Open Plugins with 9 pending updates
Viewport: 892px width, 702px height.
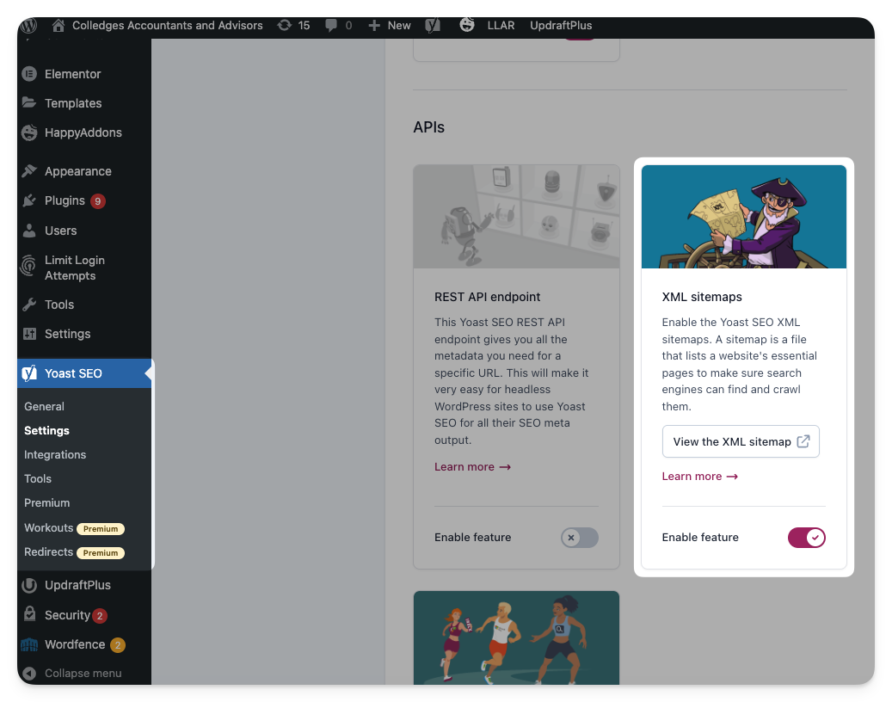point(65,200)
